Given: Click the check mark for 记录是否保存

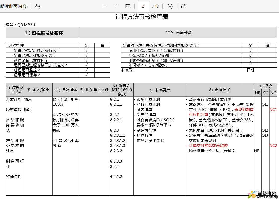Looking at the screenshot, I should (87, 75).
